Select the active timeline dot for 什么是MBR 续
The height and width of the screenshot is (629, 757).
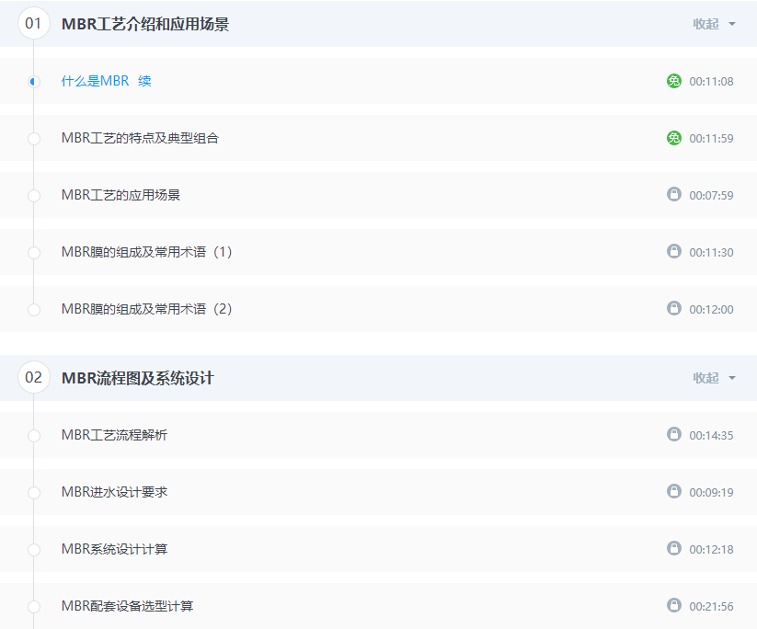coord(34,82)
